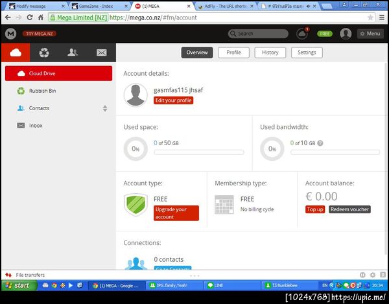Screen dimensions: 389x304
Task: Click the green shield account type icon
Action: click(136, 205)
